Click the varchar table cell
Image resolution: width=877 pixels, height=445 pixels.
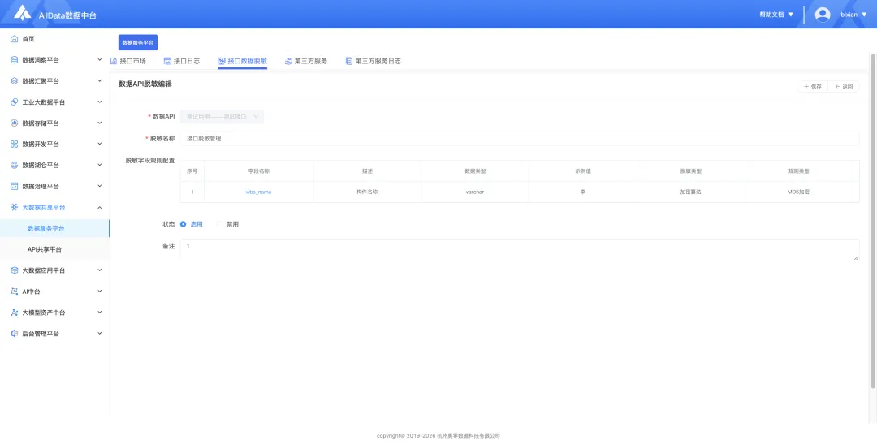[x=474, y=192]
